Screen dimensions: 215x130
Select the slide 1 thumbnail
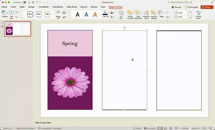(x=17, y=29)
